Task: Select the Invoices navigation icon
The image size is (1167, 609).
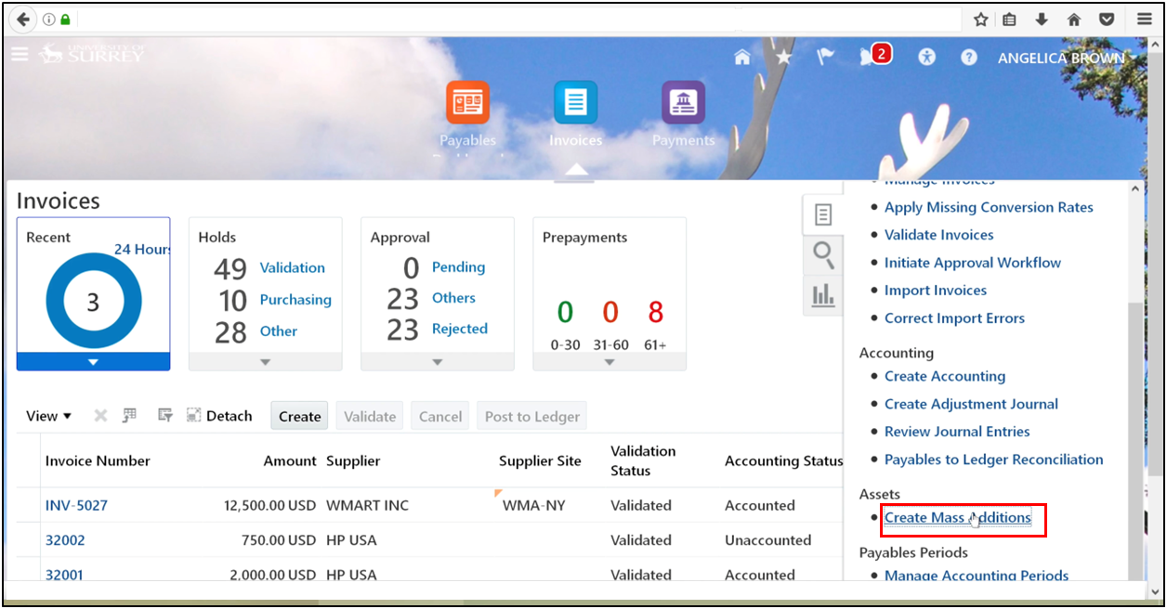Action: (x=575, y=103)
